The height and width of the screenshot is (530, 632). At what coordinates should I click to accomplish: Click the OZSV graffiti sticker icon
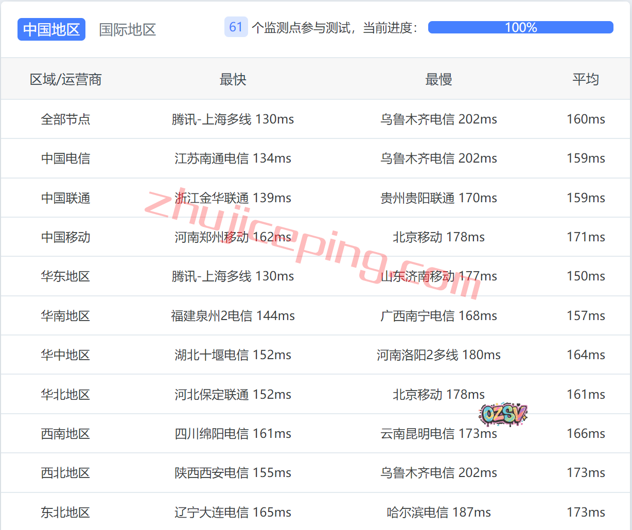pos(503,414)
